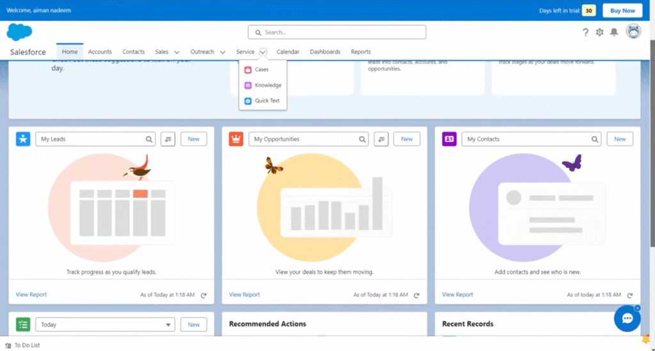Click the My Opportunities crown icon
655x351 pixels.
[x=236, y=139]
